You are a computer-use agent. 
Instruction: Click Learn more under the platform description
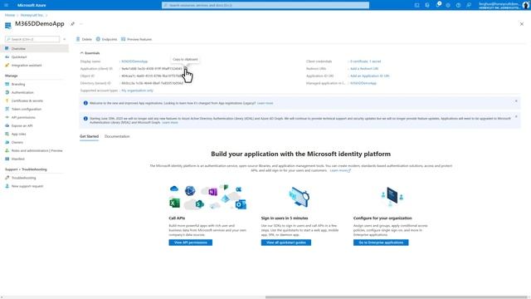[339, 170]
